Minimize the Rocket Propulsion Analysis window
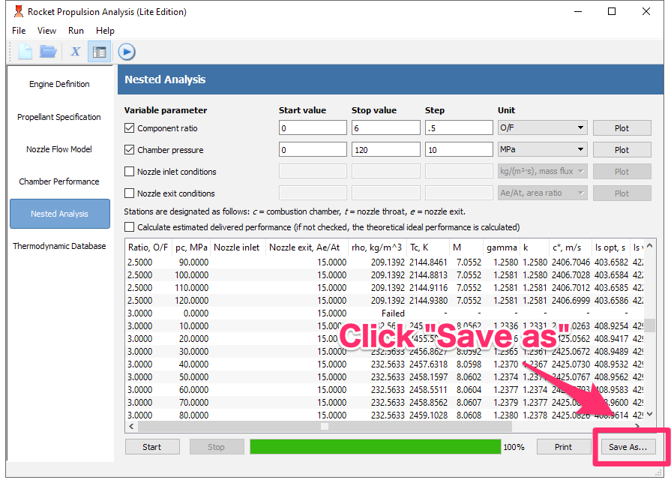The width and height of the screenshot is (671, 483). point(578,11)
